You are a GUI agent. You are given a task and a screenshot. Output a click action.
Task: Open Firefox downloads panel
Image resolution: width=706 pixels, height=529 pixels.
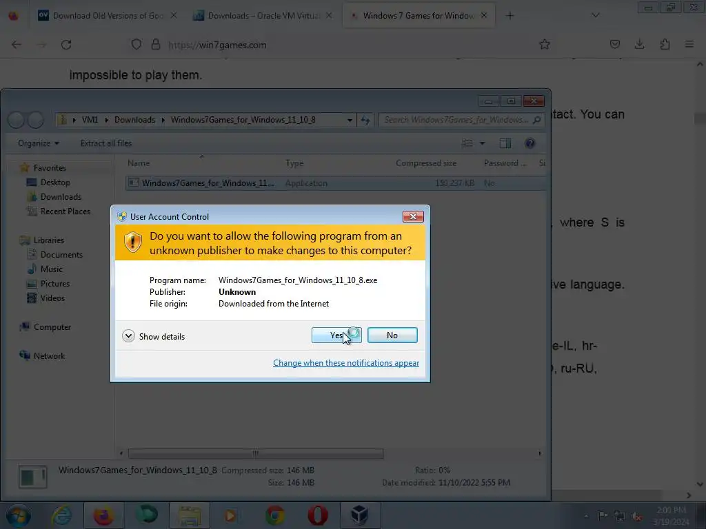[x=639, y=44]
